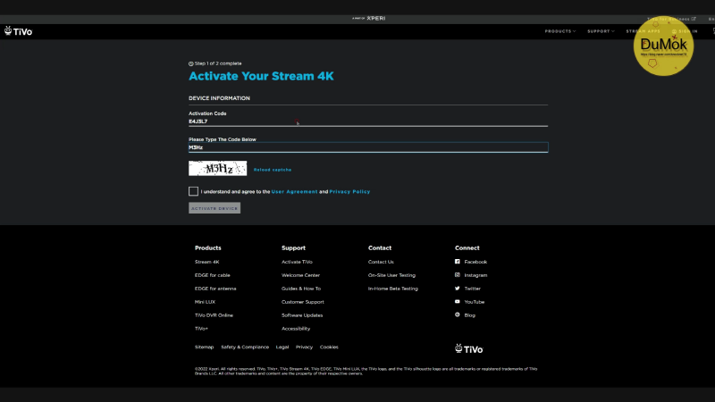Click the Facebook icon in Connect
Screen dimensions: 715x402
pyautogui.click(x=458, y=262)
